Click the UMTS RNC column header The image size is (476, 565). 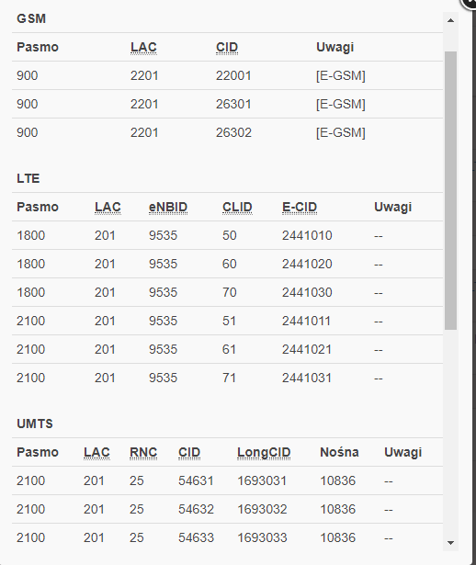pos(143,452)
